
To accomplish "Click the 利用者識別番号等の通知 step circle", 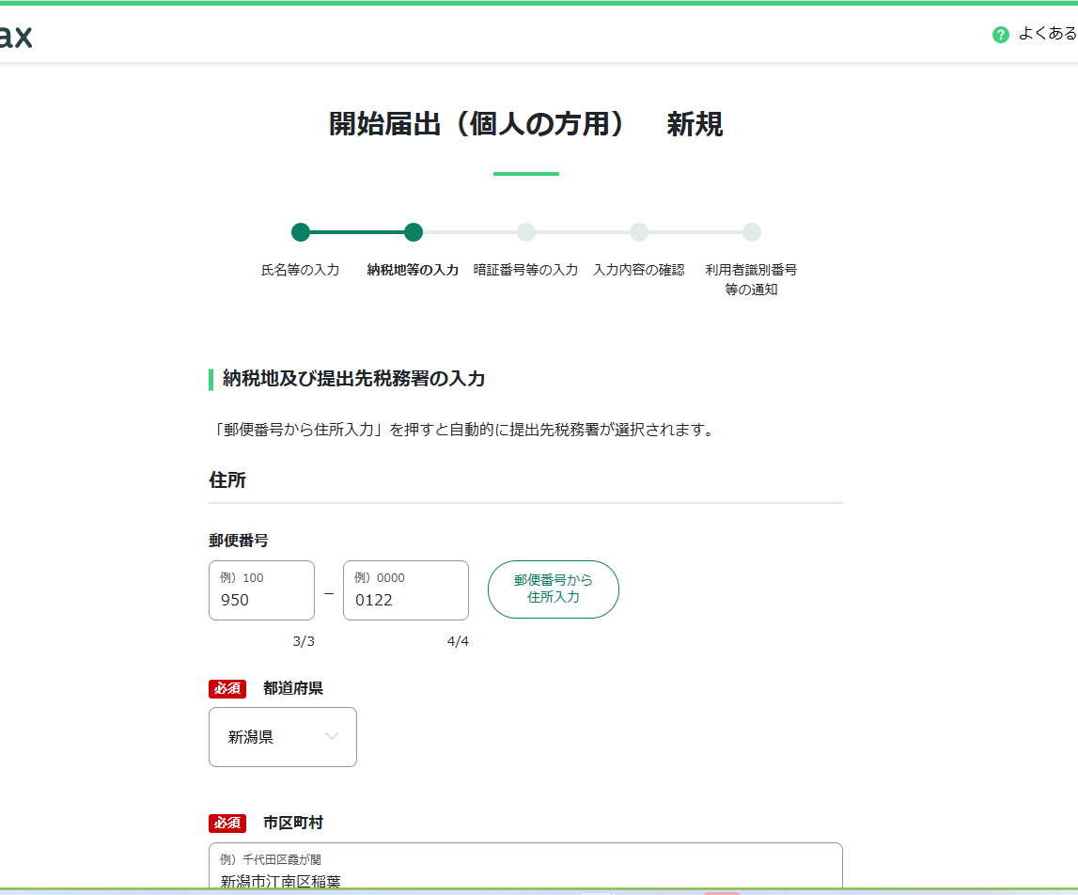I will tap(752, 232).
